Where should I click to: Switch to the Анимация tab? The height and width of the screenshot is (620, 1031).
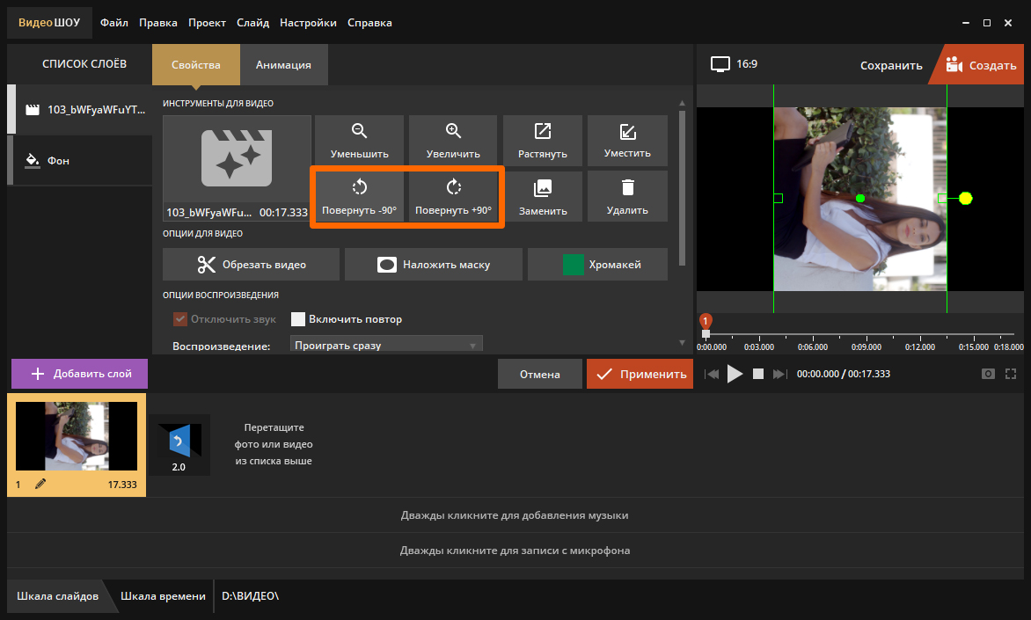pyautogui.click(x=283, y=64)
